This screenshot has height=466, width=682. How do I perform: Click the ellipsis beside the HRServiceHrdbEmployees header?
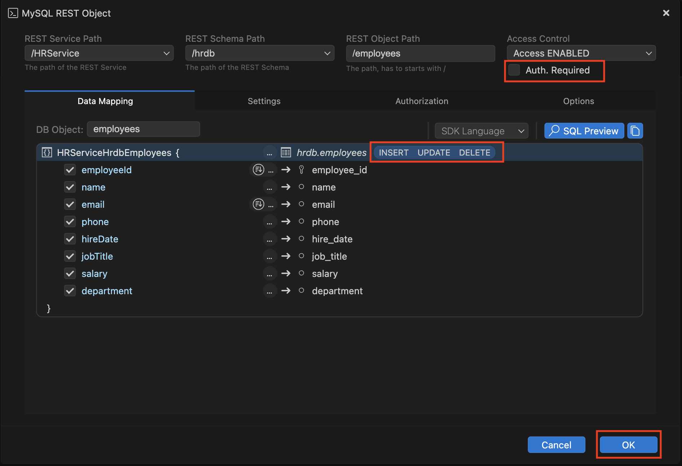[x=270, y=152]
